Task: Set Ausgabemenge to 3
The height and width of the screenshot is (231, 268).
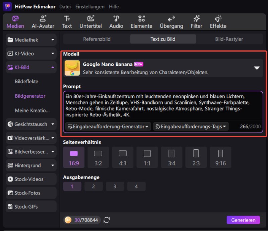Action: 115,186
